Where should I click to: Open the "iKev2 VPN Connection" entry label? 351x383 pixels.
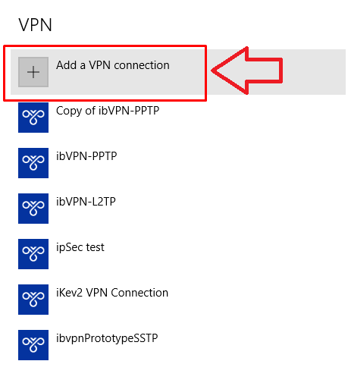(x=112, y=293)
